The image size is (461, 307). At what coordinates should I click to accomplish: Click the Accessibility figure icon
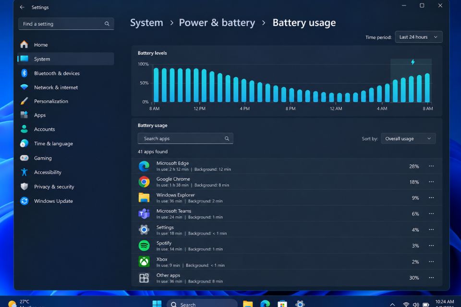(x=24, y=172)
